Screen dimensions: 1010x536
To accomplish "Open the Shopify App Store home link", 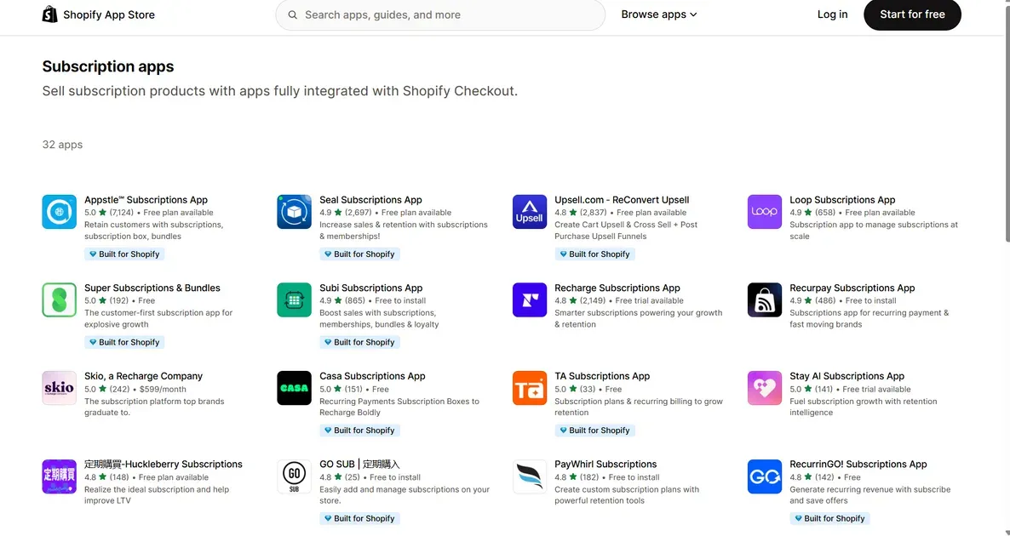I will coord(99,14).
